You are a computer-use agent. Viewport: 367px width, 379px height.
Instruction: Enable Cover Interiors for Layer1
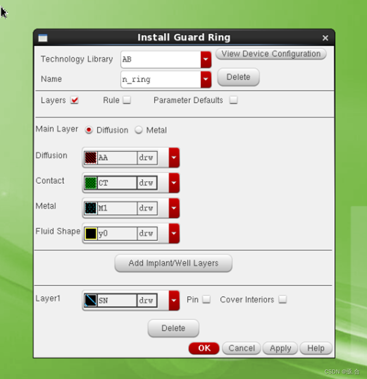pyautogui.click(x=283, y=299)
